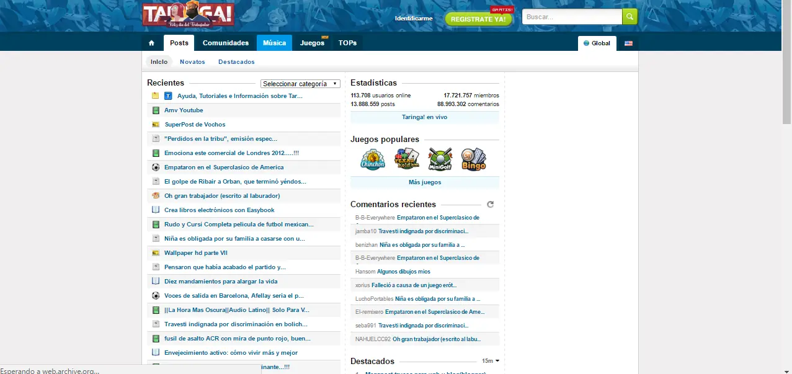The image size is (792, 374).
Task: Click the icon beside fusil de asalto ACR
Action: pyautogui.click(x=156, y=339)
